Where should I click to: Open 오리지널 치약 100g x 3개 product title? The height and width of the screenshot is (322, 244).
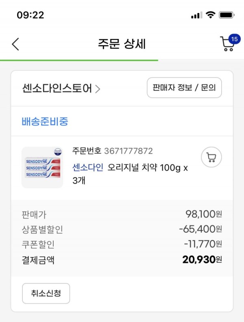[130, 174]
